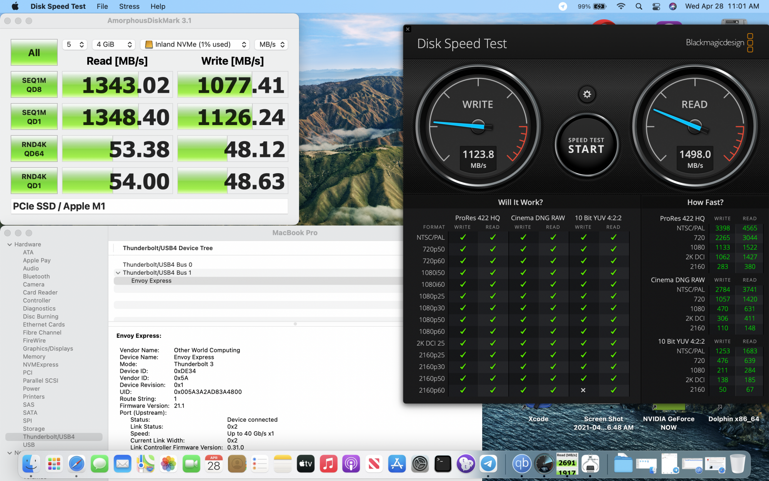Collapse the Hardware sidebar section
Screen dimensions: 769x481
[x=10, y=244]
